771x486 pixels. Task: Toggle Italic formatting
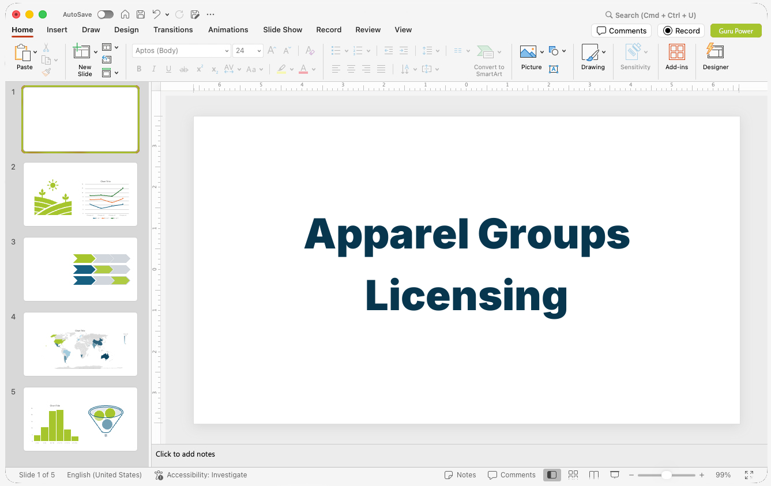(x=154, y=69)
